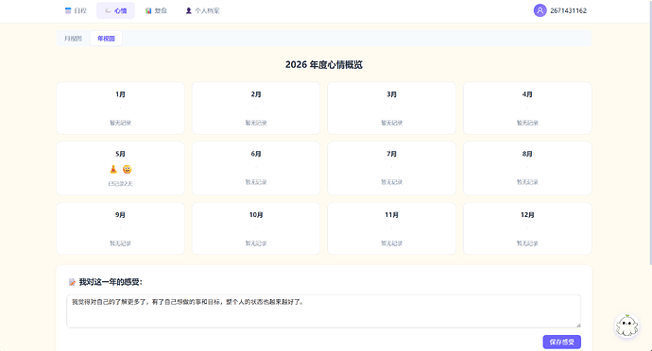
Task: Open the 5月 month card
Action: pyautogui.click(x=120, y=168)
